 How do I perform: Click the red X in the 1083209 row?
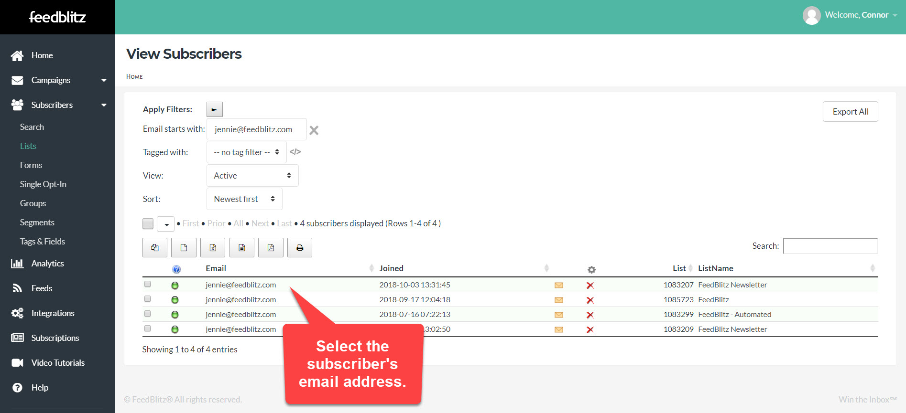click(590, 330)
